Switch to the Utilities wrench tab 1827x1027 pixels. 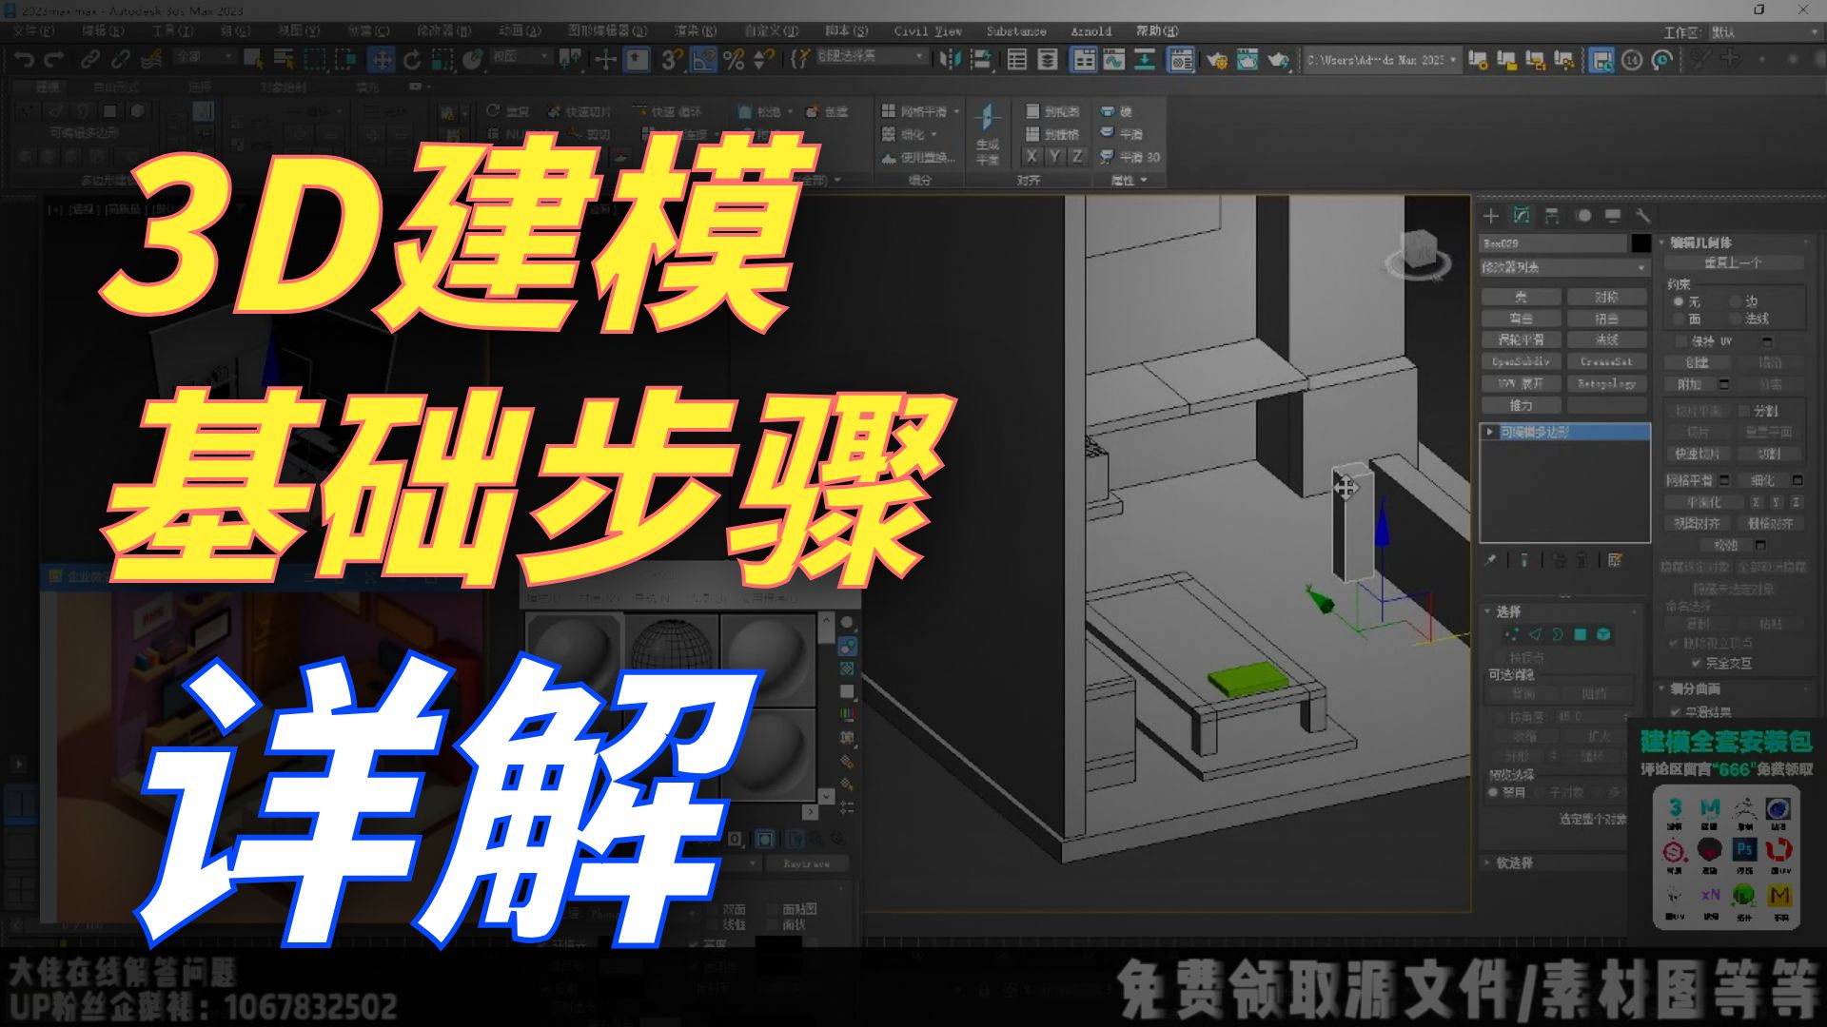[x=1642, y=216]
